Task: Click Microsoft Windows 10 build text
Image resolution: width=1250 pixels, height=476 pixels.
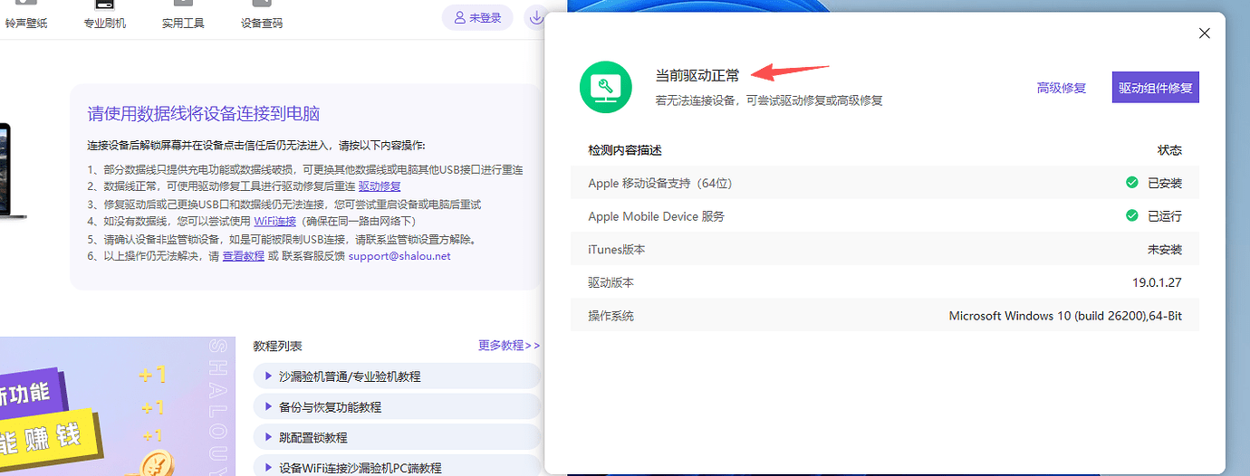Action: tap(1065, 316)
